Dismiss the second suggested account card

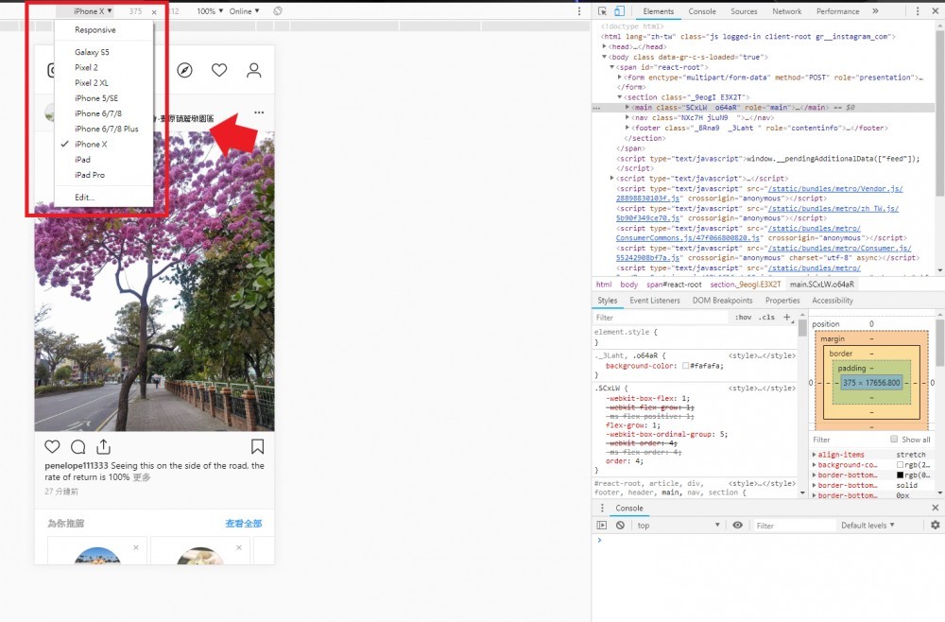(239, 547)
